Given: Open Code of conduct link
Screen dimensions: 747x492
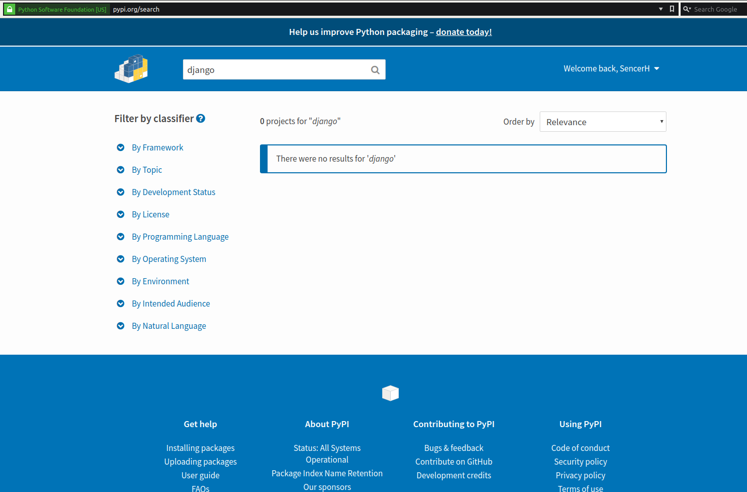Looking at the screenshot, I should point(580,448).
